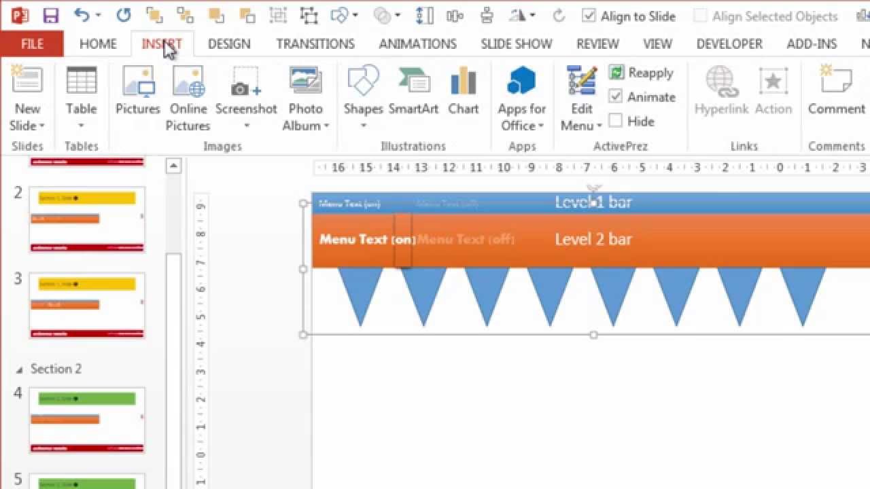Click the Screenshot camera icon
Image resolution: width=870 pixels, height=489 pixels.
point(245,81)
